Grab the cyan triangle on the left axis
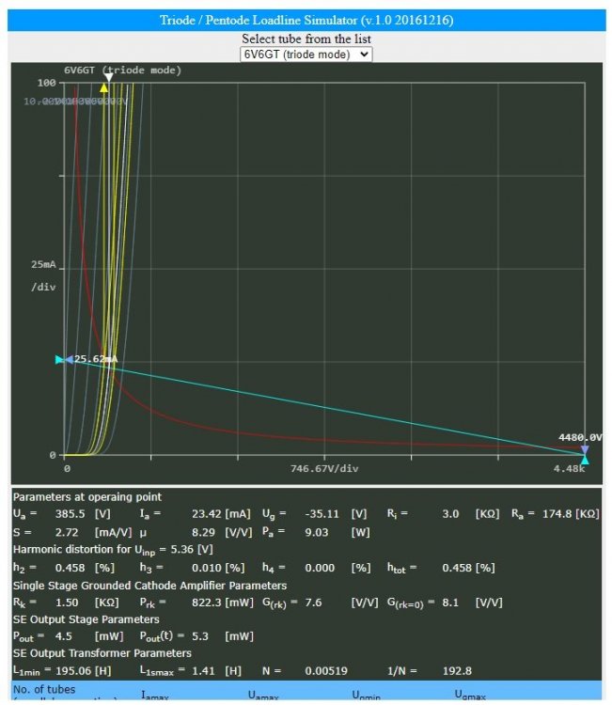Image resolution: width=612 pixels, height=705 pixels. click(60, 360)
